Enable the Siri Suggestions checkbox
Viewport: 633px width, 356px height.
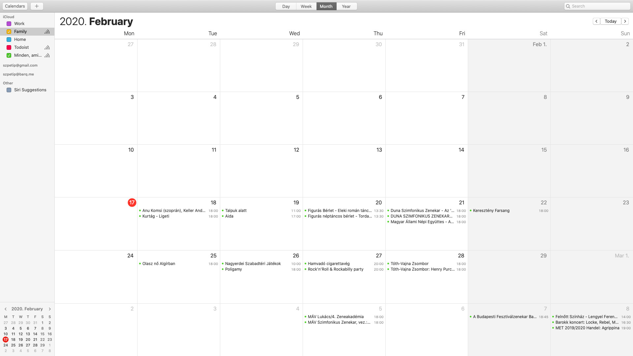pos(9,90)
